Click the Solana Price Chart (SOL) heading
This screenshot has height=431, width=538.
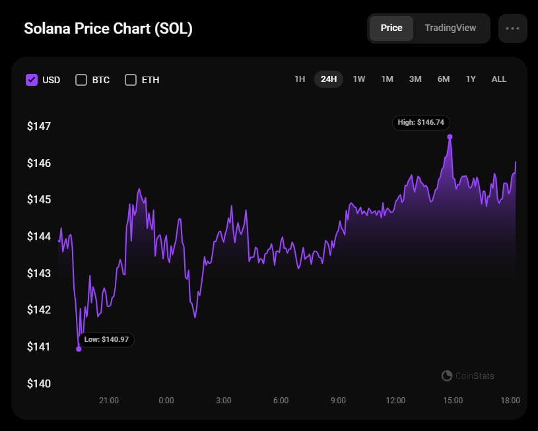(108, 29)
